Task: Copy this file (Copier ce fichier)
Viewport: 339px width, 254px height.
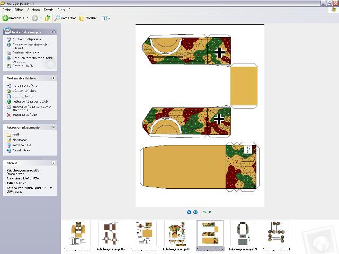Action: pyautogui.click(x=20, y=96)
